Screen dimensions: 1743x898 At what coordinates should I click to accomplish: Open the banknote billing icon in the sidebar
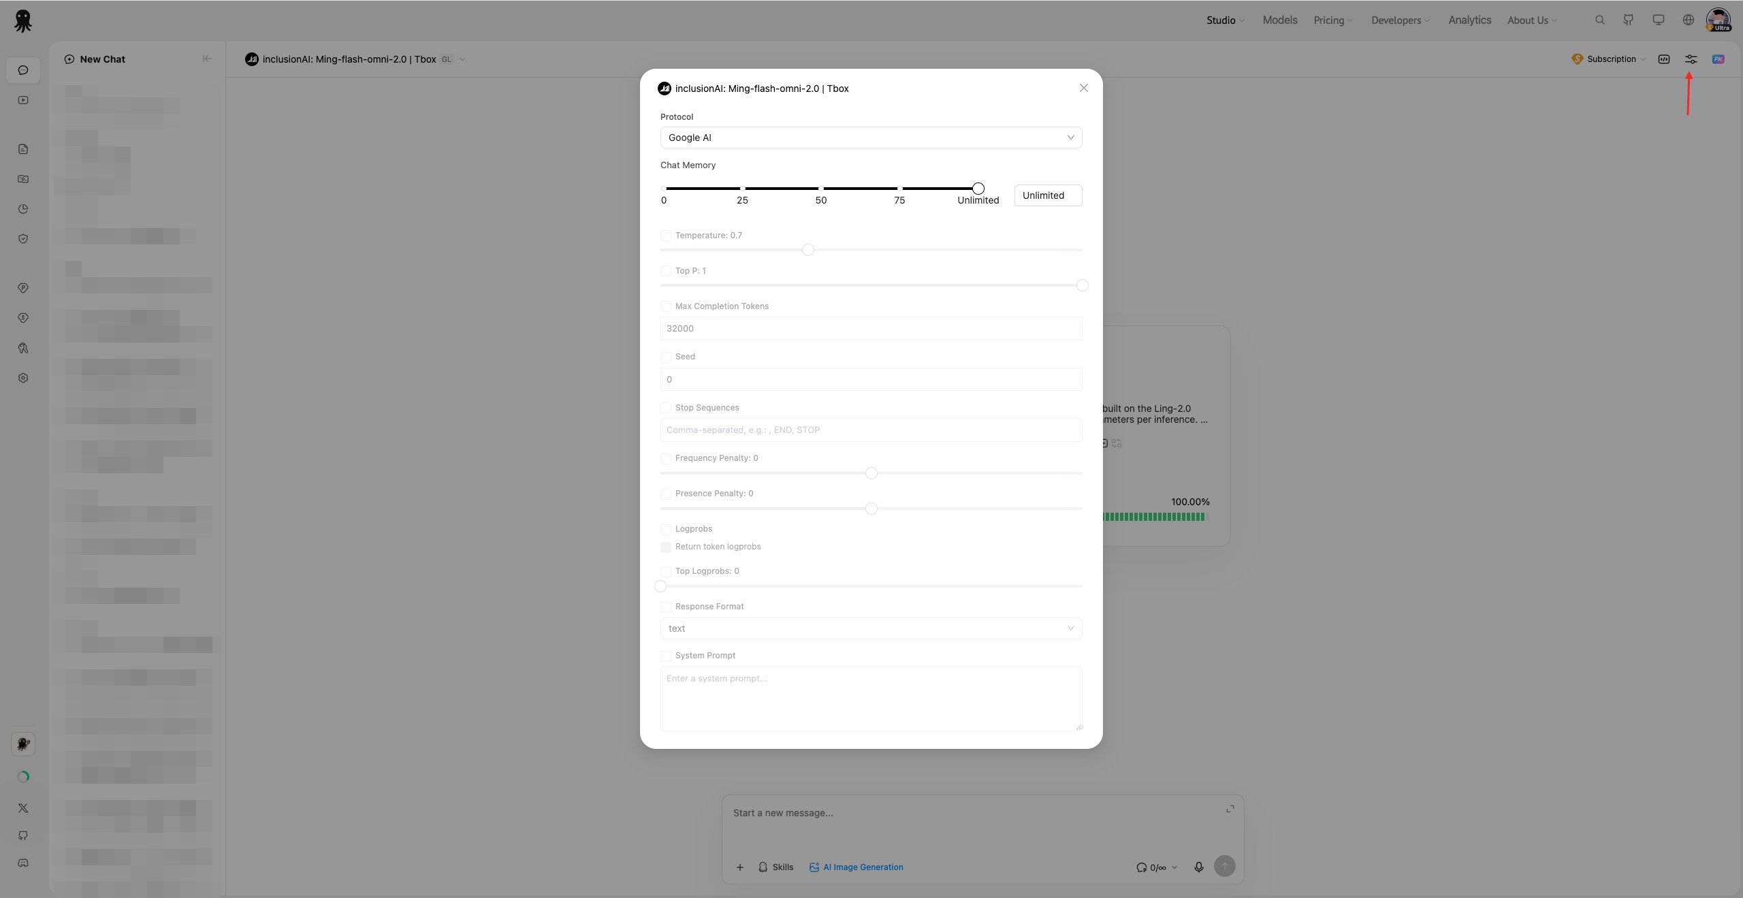(23, 179)
